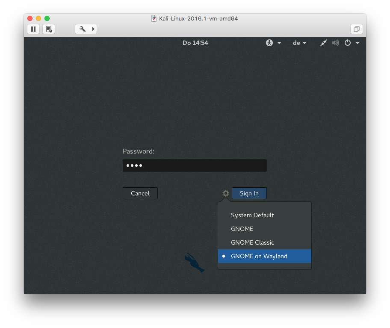The width and height of the screenshot is (390, 328).
Task: Click the Kali-Linux-2016.1-vm-amd64 window title
Action: tap(198, 19)
